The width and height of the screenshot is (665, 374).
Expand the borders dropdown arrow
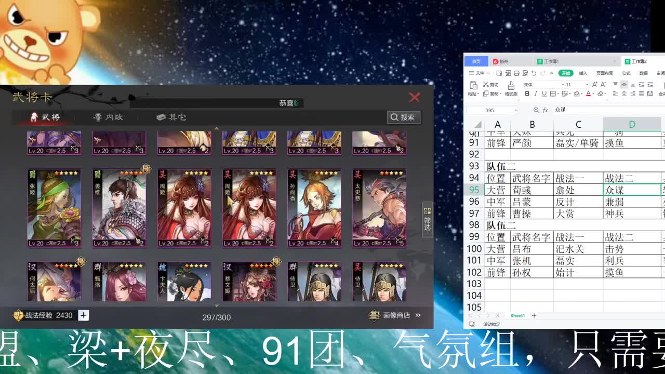pyautogui.click(x=558, y=94)
